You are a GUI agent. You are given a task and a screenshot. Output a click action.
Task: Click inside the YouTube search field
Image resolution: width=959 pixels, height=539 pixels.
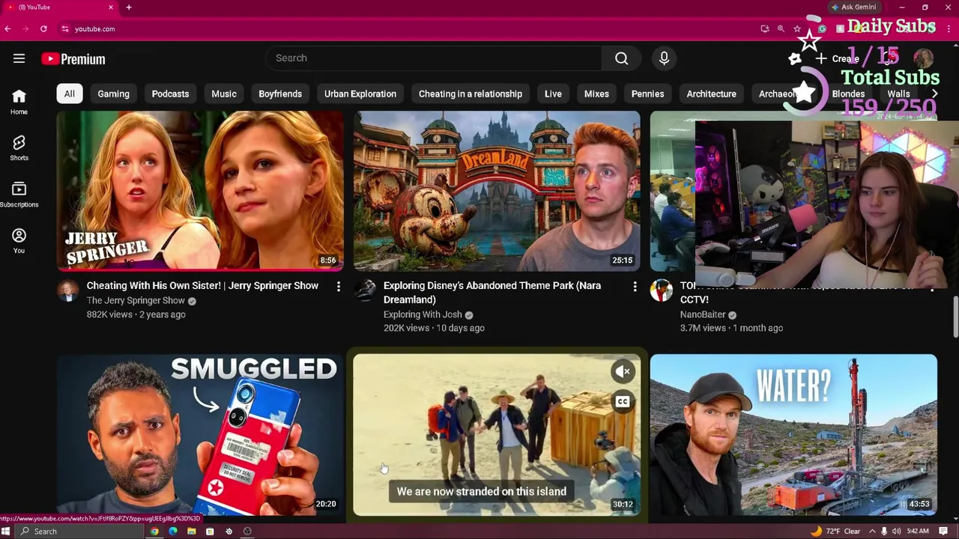click(433, 58)
